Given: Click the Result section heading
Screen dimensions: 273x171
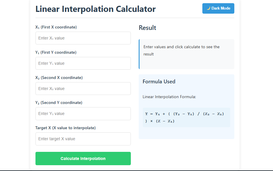Looking at the screenshot, I should pos(147,28).
